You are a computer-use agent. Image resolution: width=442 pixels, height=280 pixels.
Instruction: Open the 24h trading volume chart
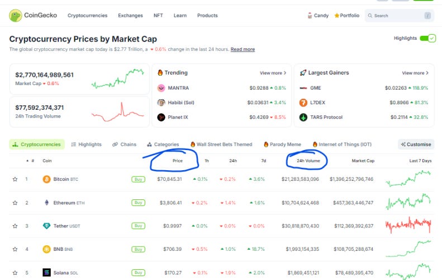118,112
